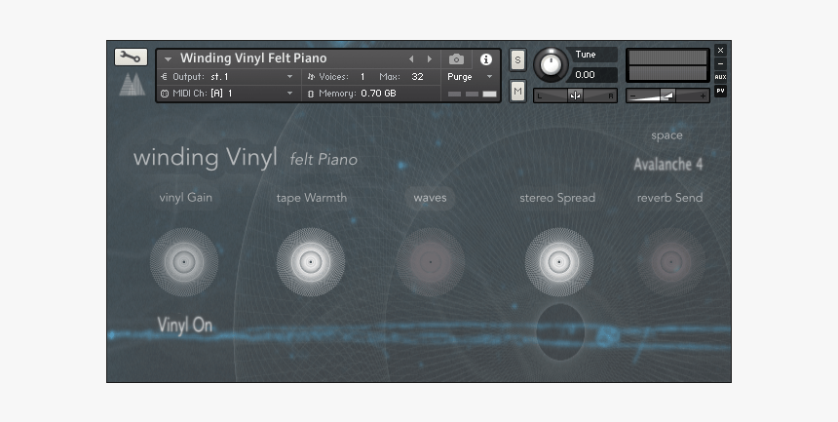Click the reverb Send label
The width and height of the screenshot is (838, 422).
[669, 198]
